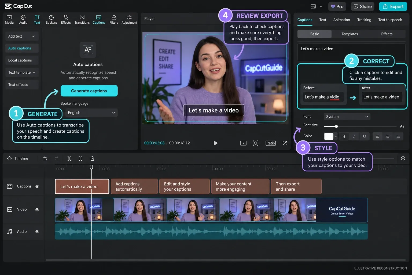Enter fullscreen player mode

(285, 143)
